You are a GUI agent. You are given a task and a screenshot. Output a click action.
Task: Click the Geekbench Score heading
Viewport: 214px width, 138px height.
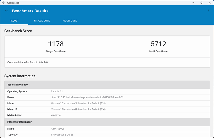click(x=18, y=31)
